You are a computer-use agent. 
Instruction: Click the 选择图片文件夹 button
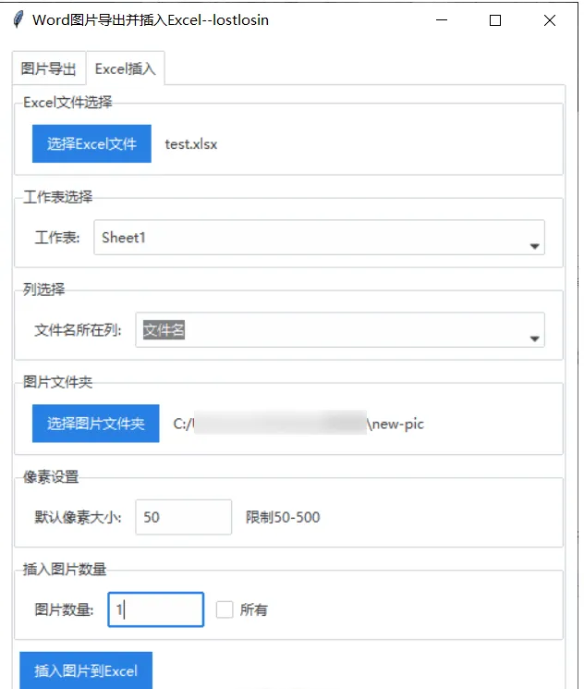96,424
